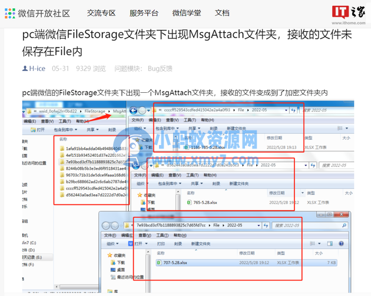This screenshot has width=371, height=296.
Task: Click FileStorage breadcrumb in wxid window
Action: 95,111
